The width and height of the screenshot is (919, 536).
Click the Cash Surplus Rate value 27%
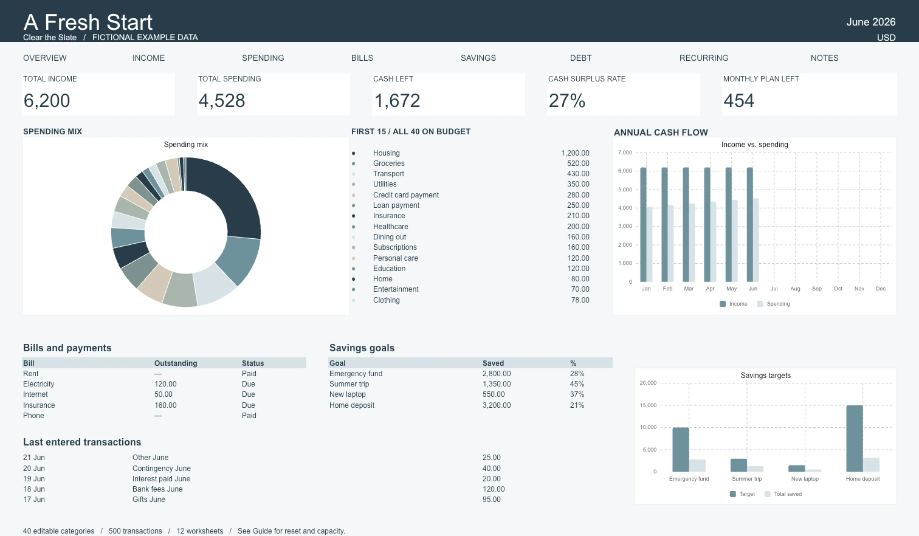tap(567, 101)
